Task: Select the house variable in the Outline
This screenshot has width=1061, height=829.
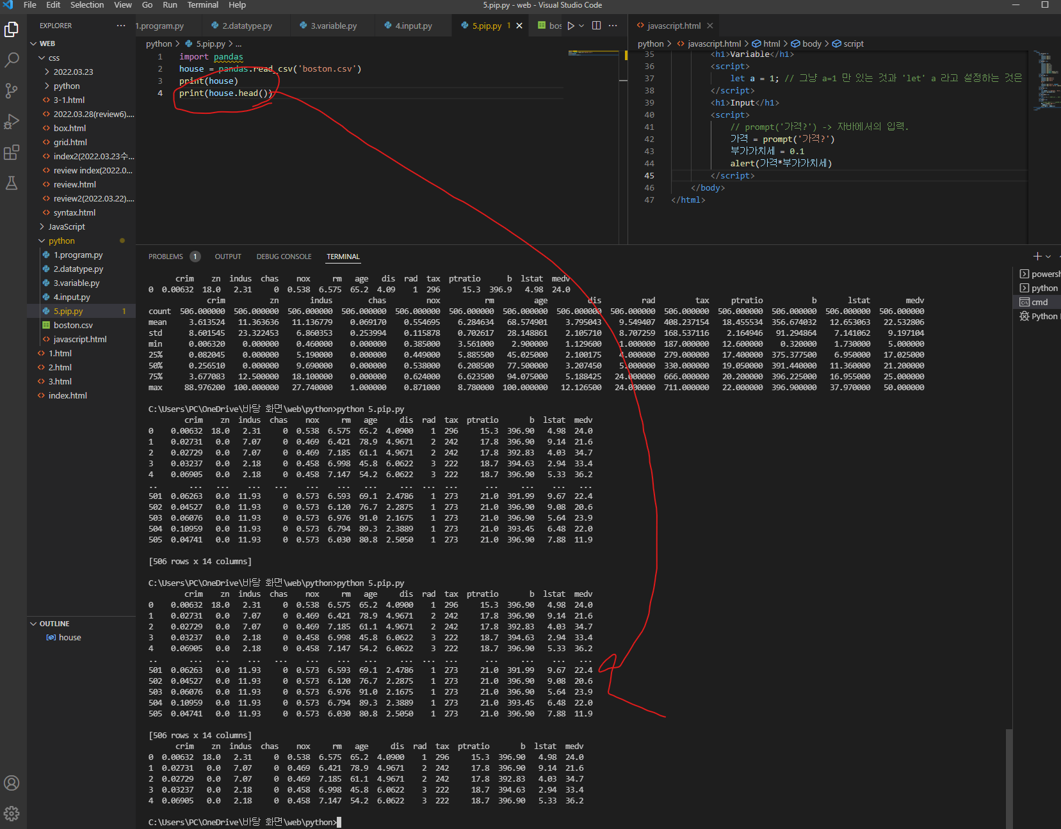Action: tap(70, 638)
